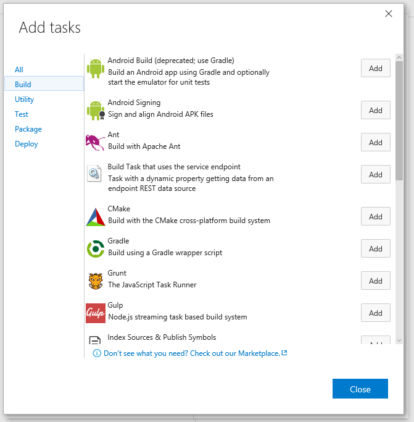Viewport: 414px width, 422px height.
Task: Open the Test category
Action: tap(22, 114)
